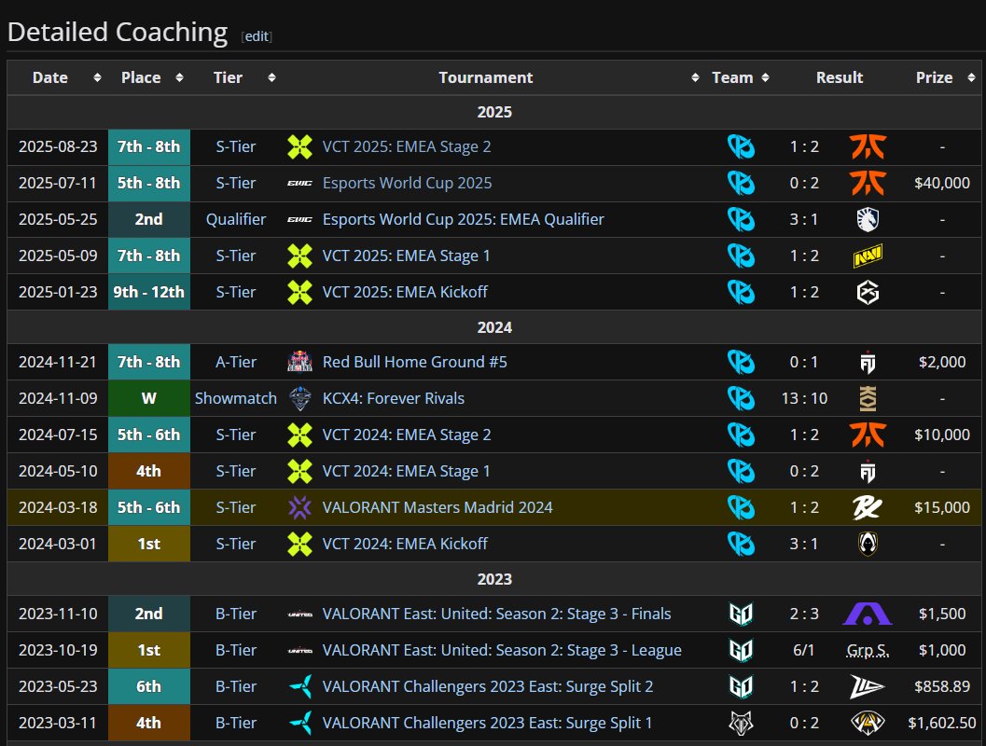The height and width of the screenshot is (746, 986).
Task: Click date cell 2024-11-09
Action: (58, 398)
